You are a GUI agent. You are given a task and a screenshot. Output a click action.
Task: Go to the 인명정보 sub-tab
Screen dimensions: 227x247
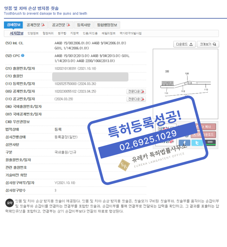click(33, 33)
